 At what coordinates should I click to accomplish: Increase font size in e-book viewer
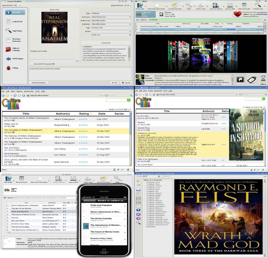tap(138, 198)
